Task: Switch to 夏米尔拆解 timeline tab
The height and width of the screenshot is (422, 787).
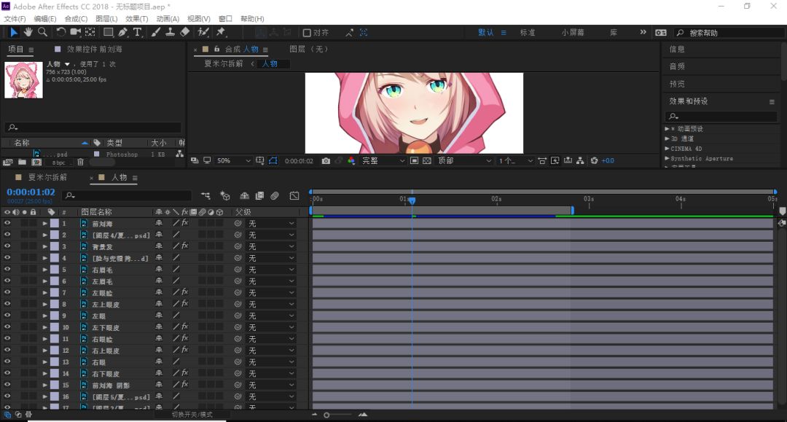Action: pos(47,178)
